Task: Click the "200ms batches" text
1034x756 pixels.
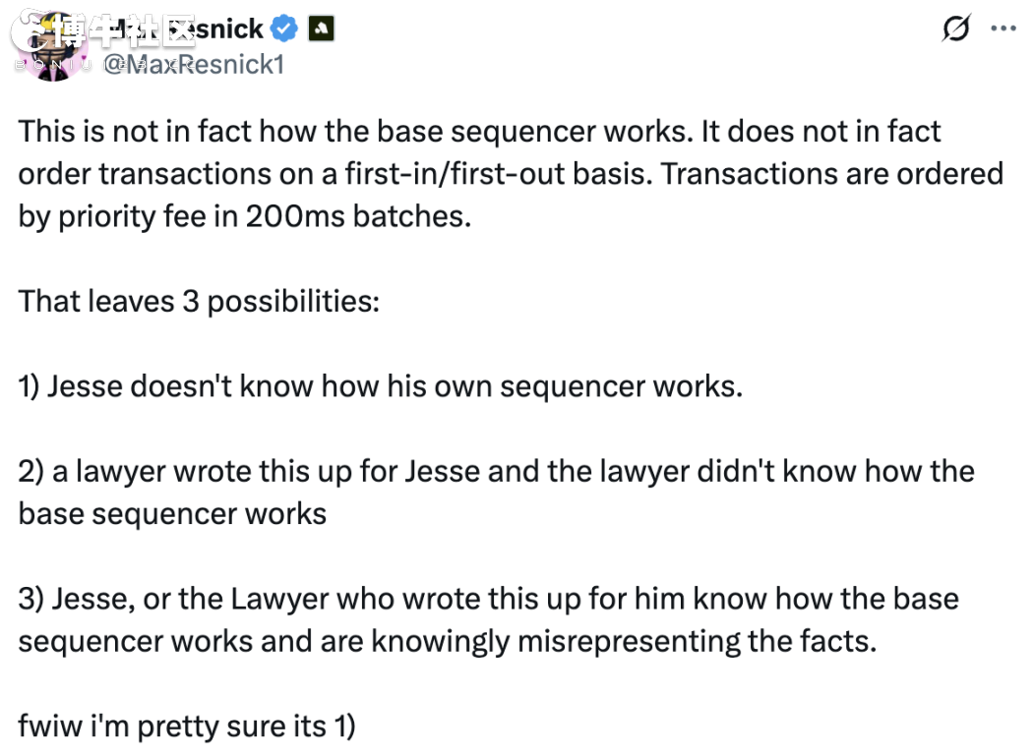Action: coord(359,216)
